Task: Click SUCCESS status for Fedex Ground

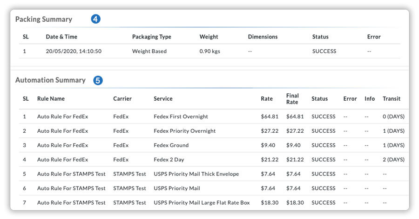Action: tap(324, 145)
